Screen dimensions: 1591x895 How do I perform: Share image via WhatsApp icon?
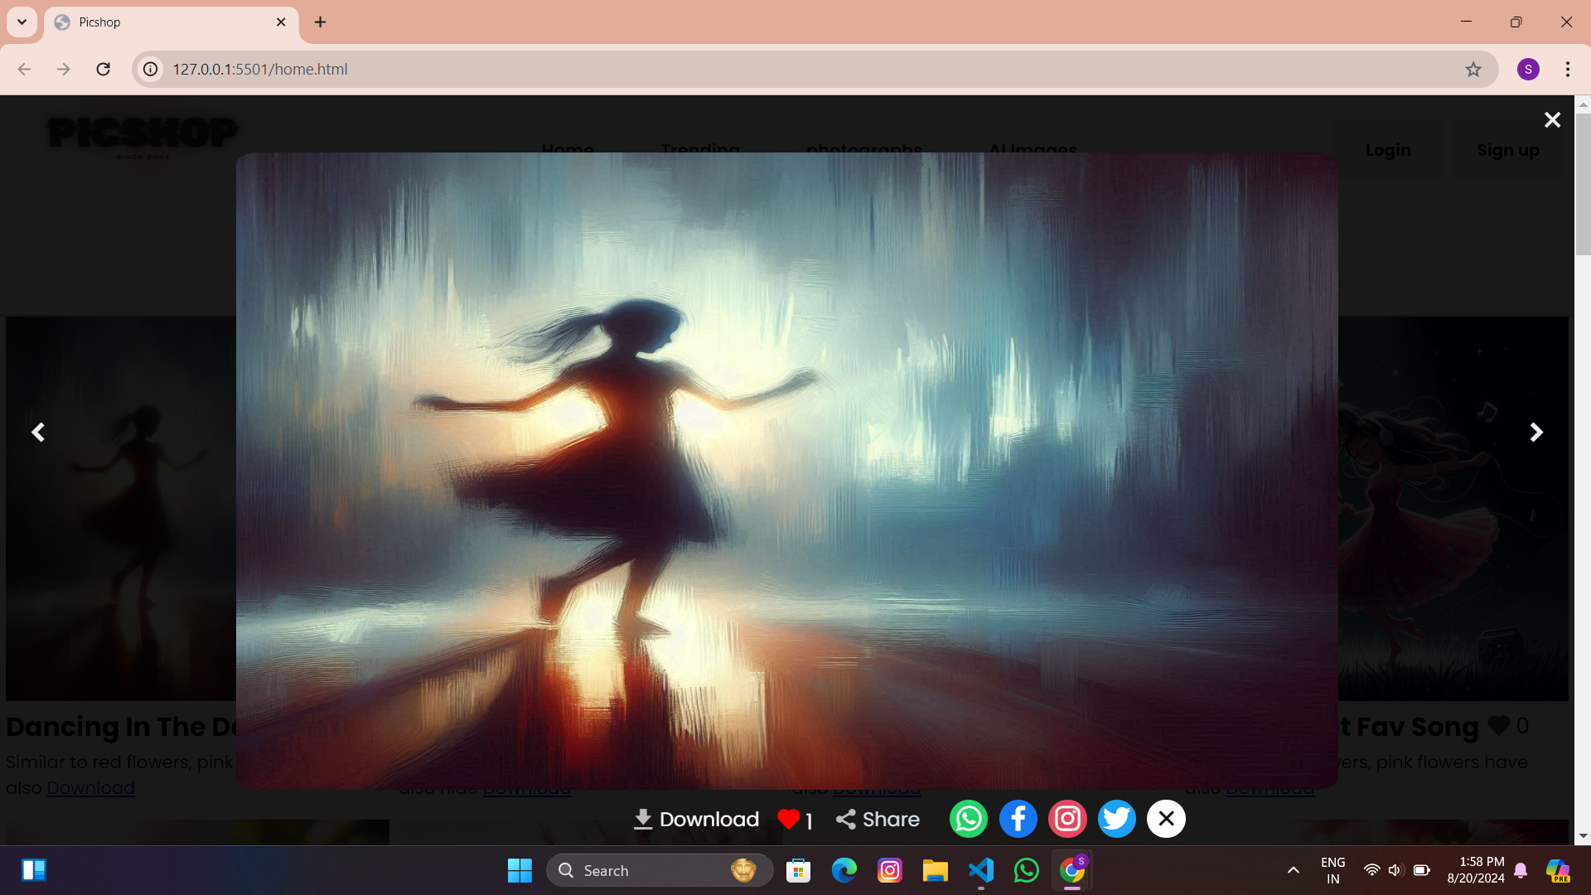(968, 819)
